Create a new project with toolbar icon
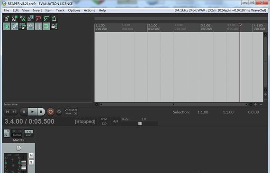 coord(7,18)
